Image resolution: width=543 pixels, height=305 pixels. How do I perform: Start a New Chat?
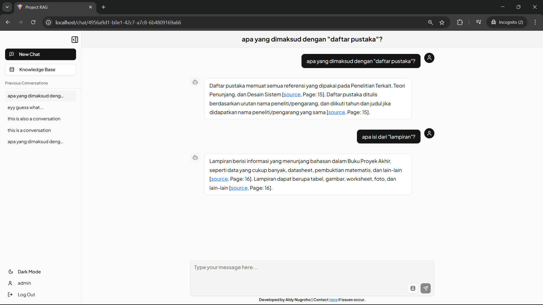point(40,54)
